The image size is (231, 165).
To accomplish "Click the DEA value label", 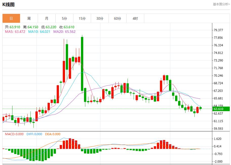I will click(x=53, y=134).
